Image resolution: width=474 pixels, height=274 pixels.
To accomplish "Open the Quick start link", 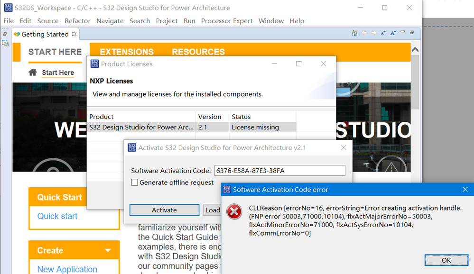I will tap(57, 216).
